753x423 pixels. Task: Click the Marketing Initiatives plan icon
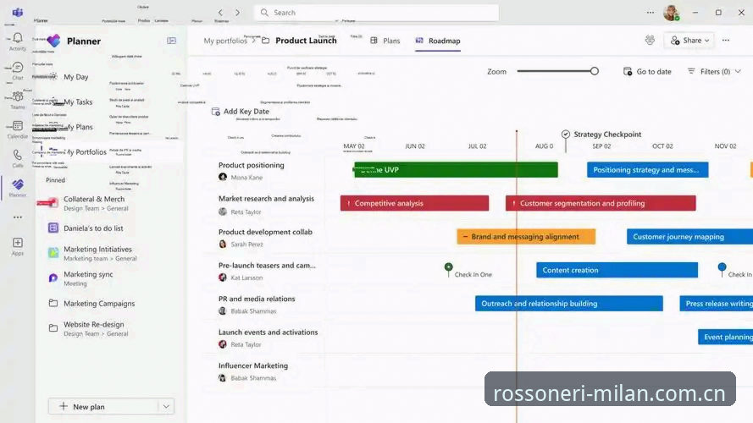(53, 253)
